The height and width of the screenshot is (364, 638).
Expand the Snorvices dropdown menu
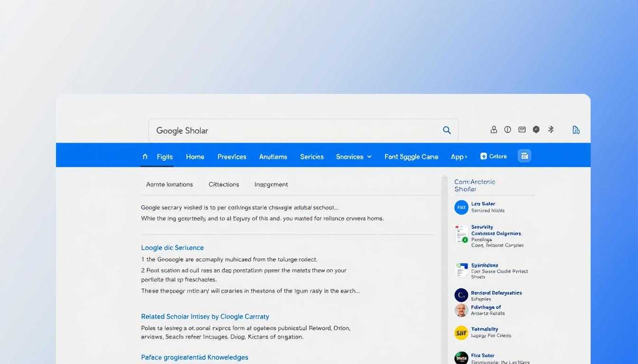coord(354,157)
